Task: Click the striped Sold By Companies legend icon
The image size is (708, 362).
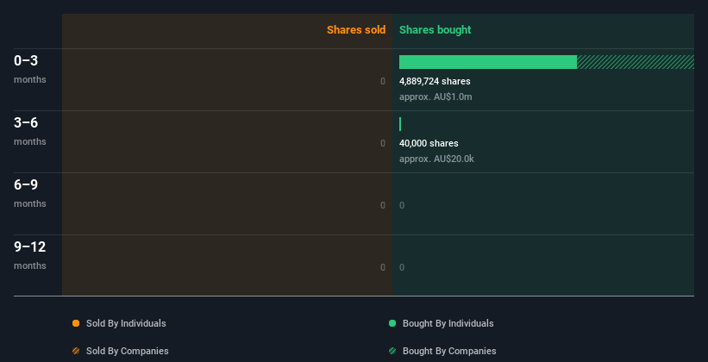Action: click(x=76, y=351)
